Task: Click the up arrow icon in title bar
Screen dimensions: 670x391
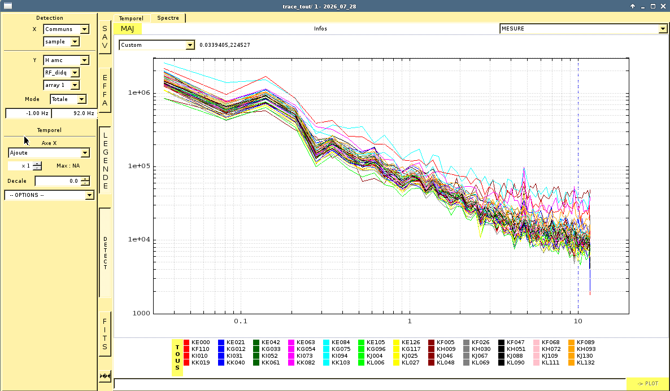Action: 632,6
